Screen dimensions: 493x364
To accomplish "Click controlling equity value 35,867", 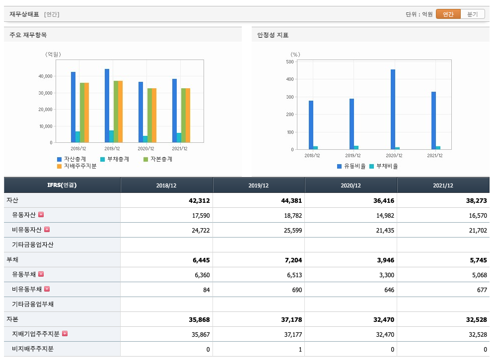I will click(201, 334).
